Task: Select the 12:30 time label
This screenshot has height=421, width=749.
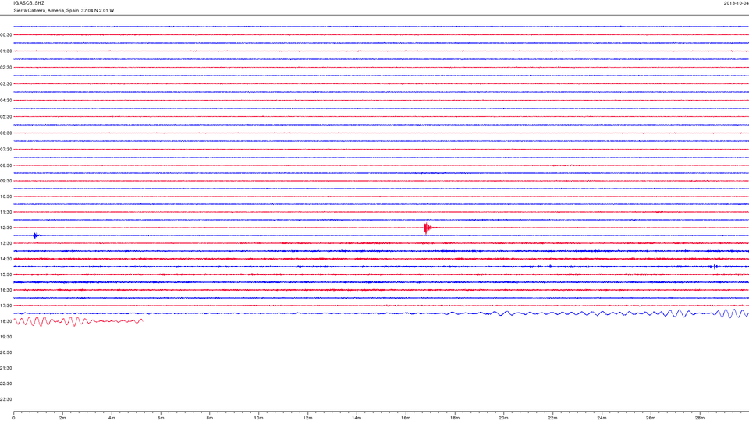Action: (6, 228)
